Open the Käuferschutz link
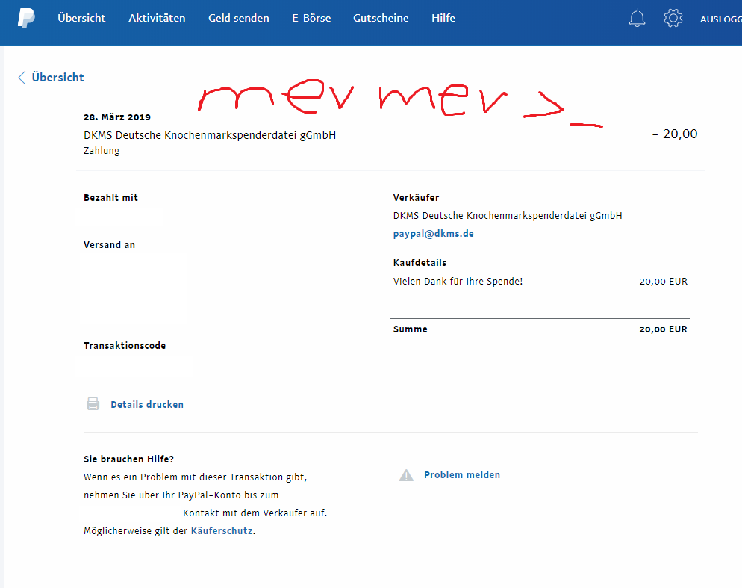 coord(222,530)
